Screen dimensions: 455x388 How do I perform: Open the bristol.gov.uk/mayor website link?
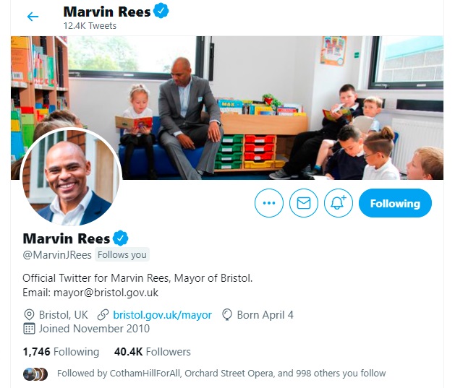[163, 315]
